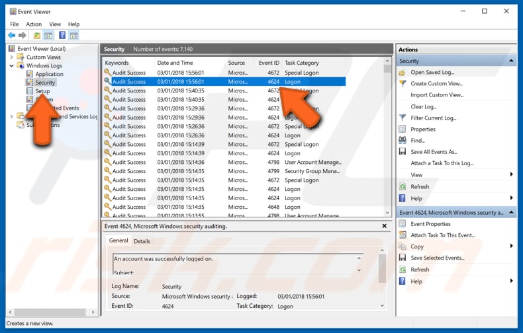
Task: Toggle the Show/Hide Action Pane toolbar icon
Action: coord(73,35)
